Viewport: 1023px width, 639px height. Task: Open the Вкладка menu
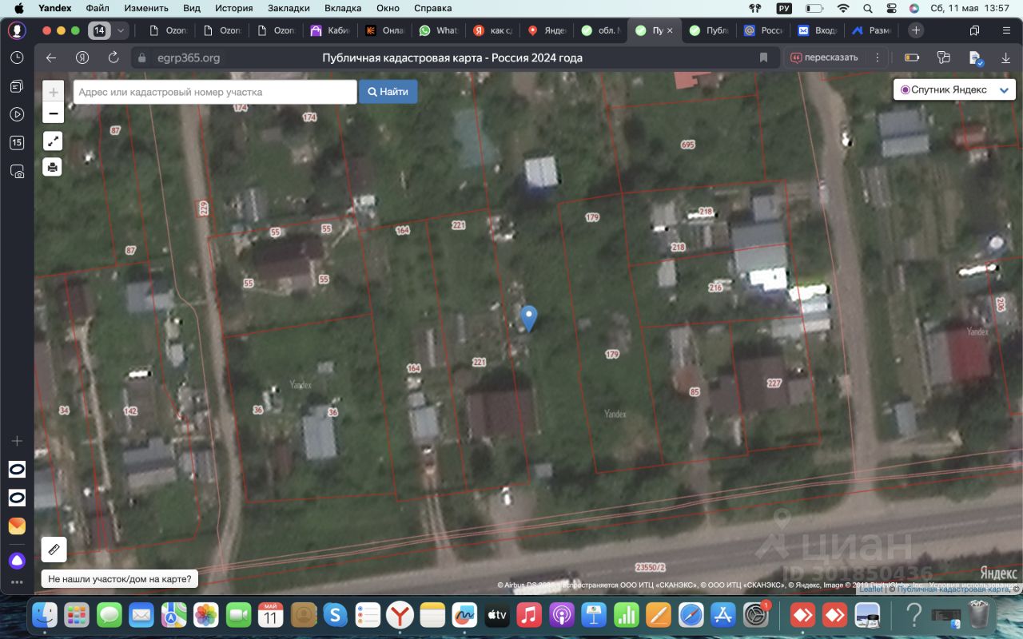(x=343, y=8)
